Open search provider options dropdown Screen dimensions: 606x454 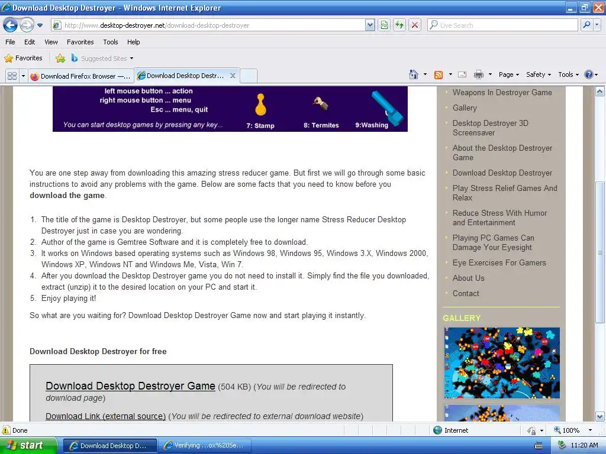(x=597, y=25)
